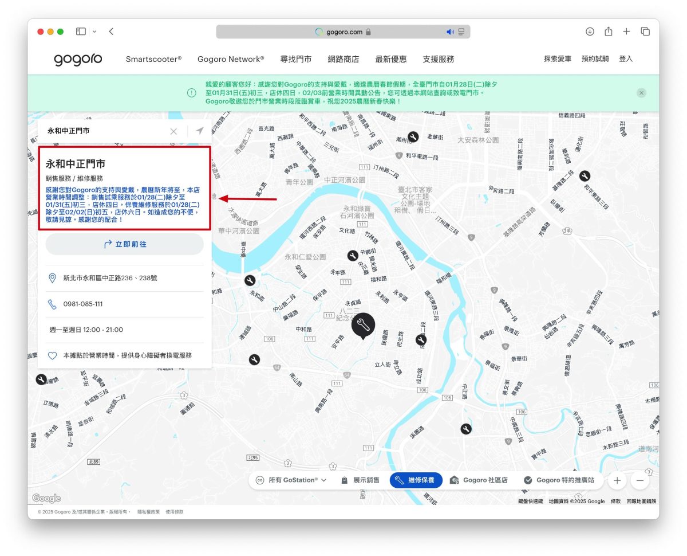Open 最新優惠 menu

[391, 59]
